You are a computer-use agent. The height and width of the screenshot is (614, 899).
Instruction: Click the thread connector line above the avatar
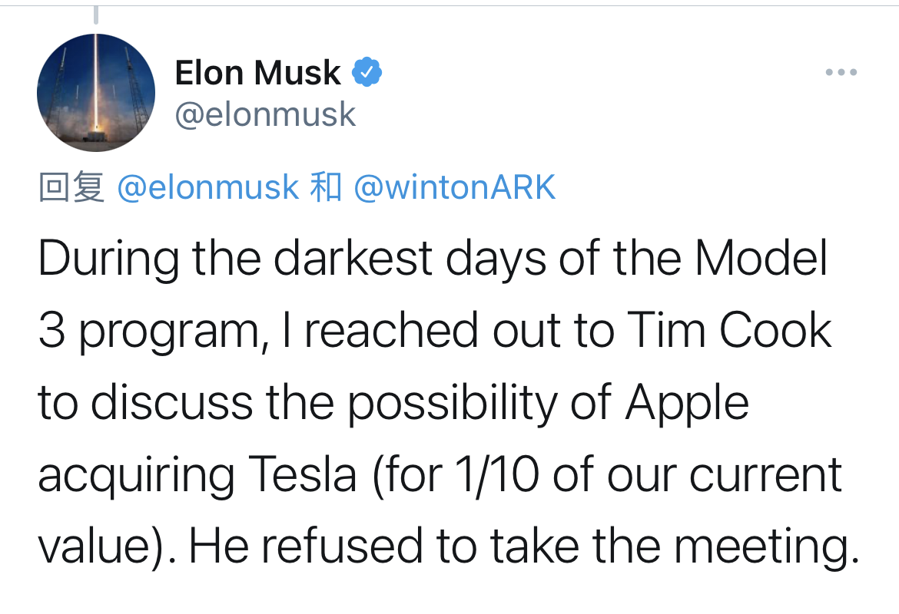pyautogui.click(x=95, y=15)
